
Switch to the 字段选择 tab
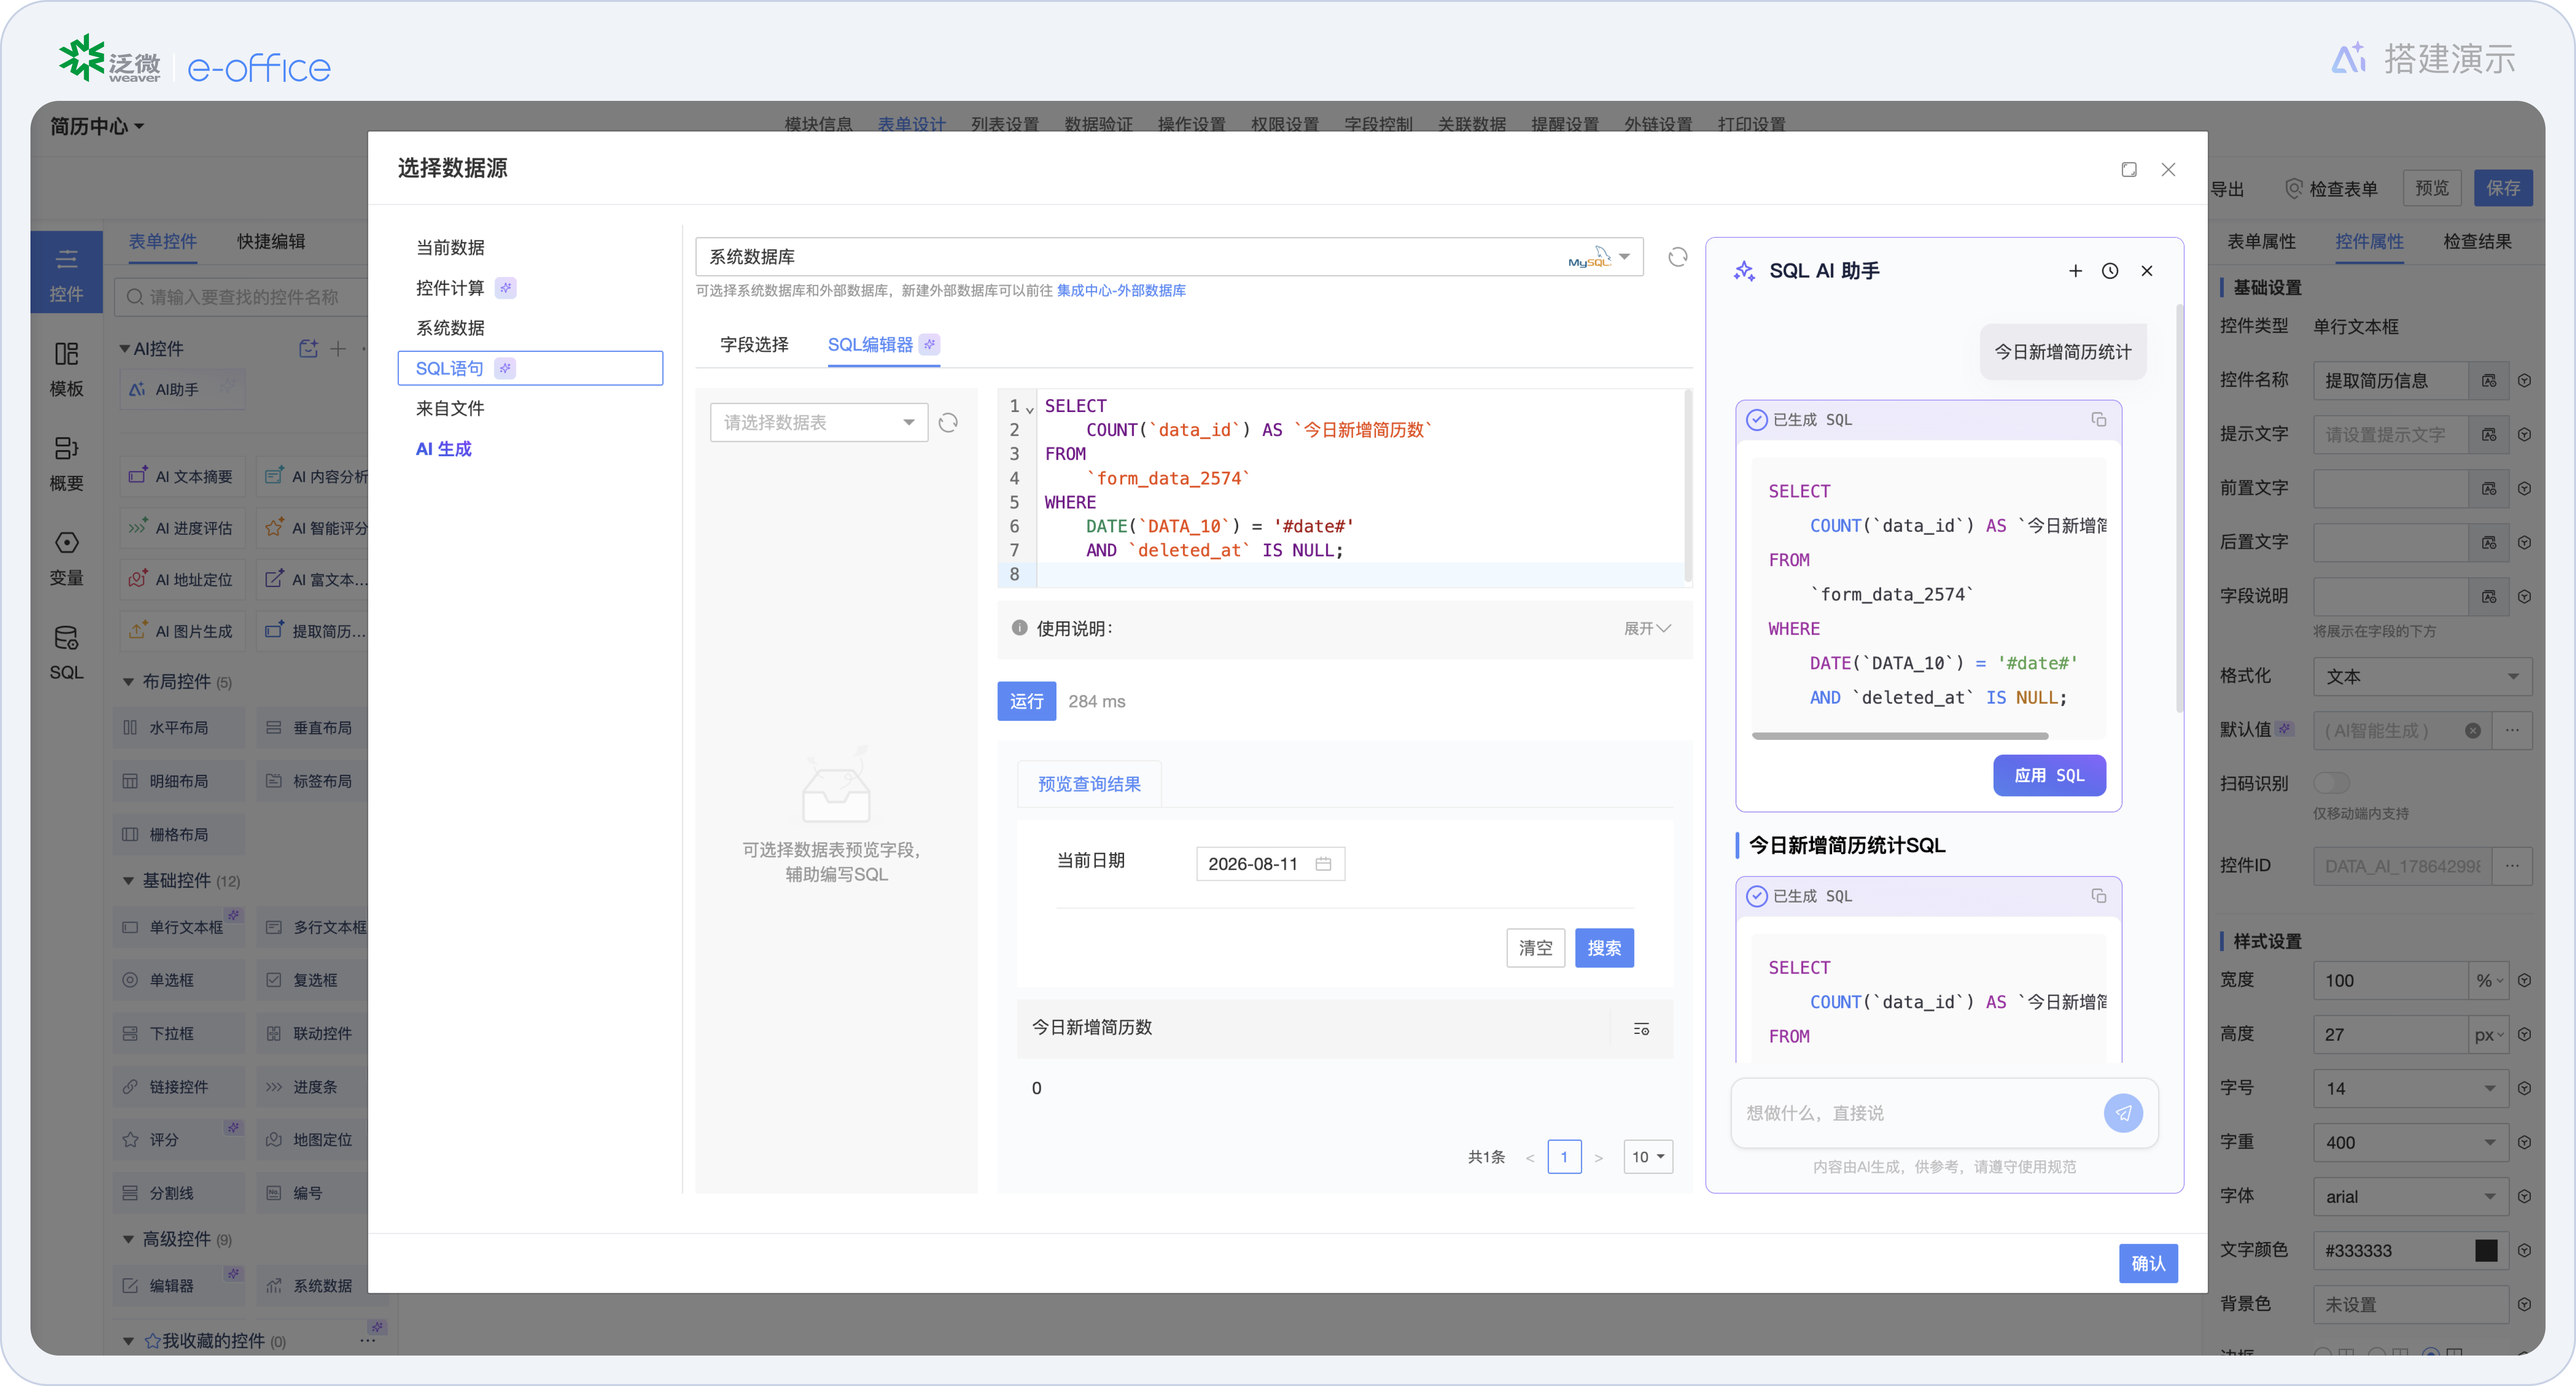click(754, 345)
